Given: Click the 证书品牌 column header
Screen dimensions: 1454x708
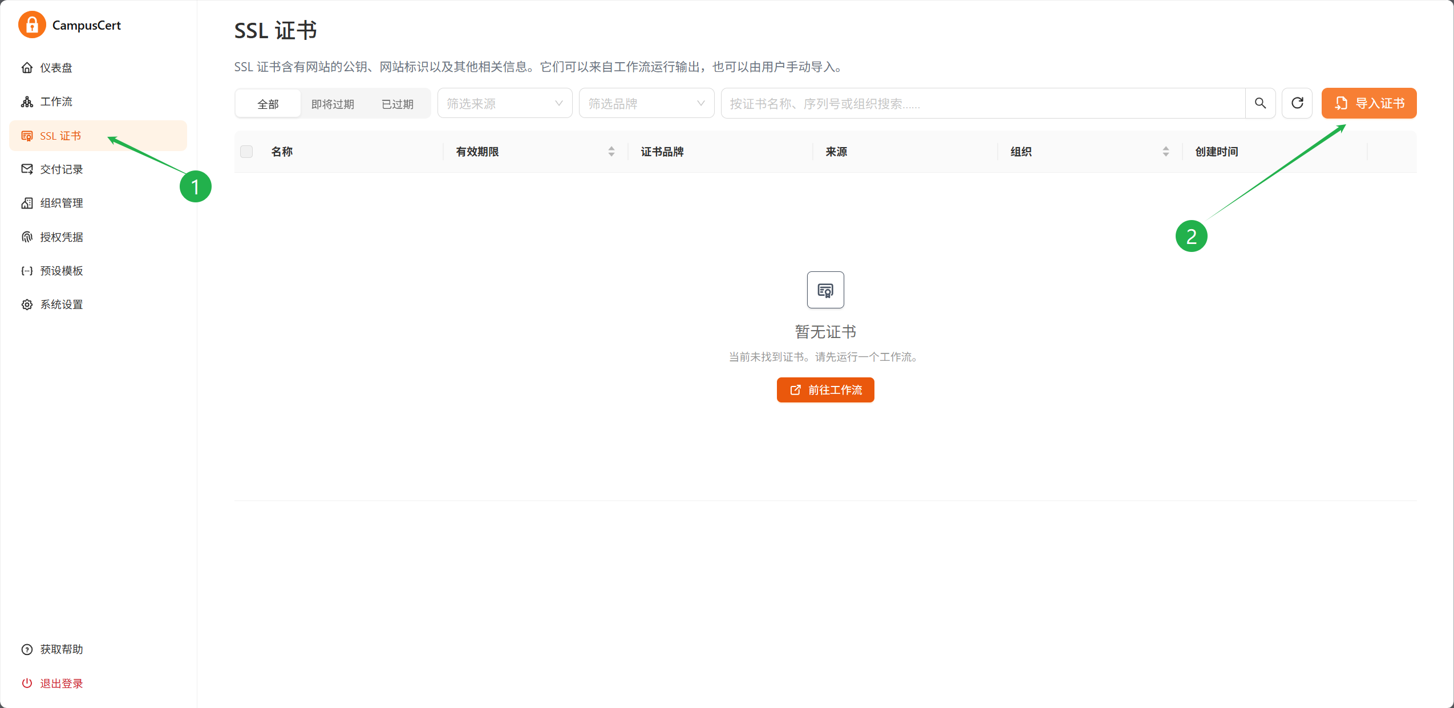Looking at the screenshot, I should click(662, 152).
